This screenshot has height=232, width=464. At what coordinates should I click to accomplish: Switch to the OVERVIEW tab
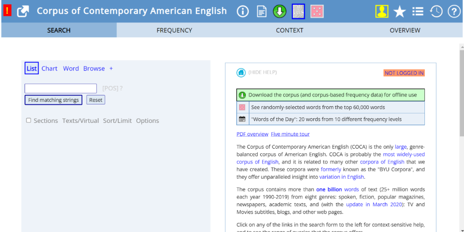click(405, 30)
